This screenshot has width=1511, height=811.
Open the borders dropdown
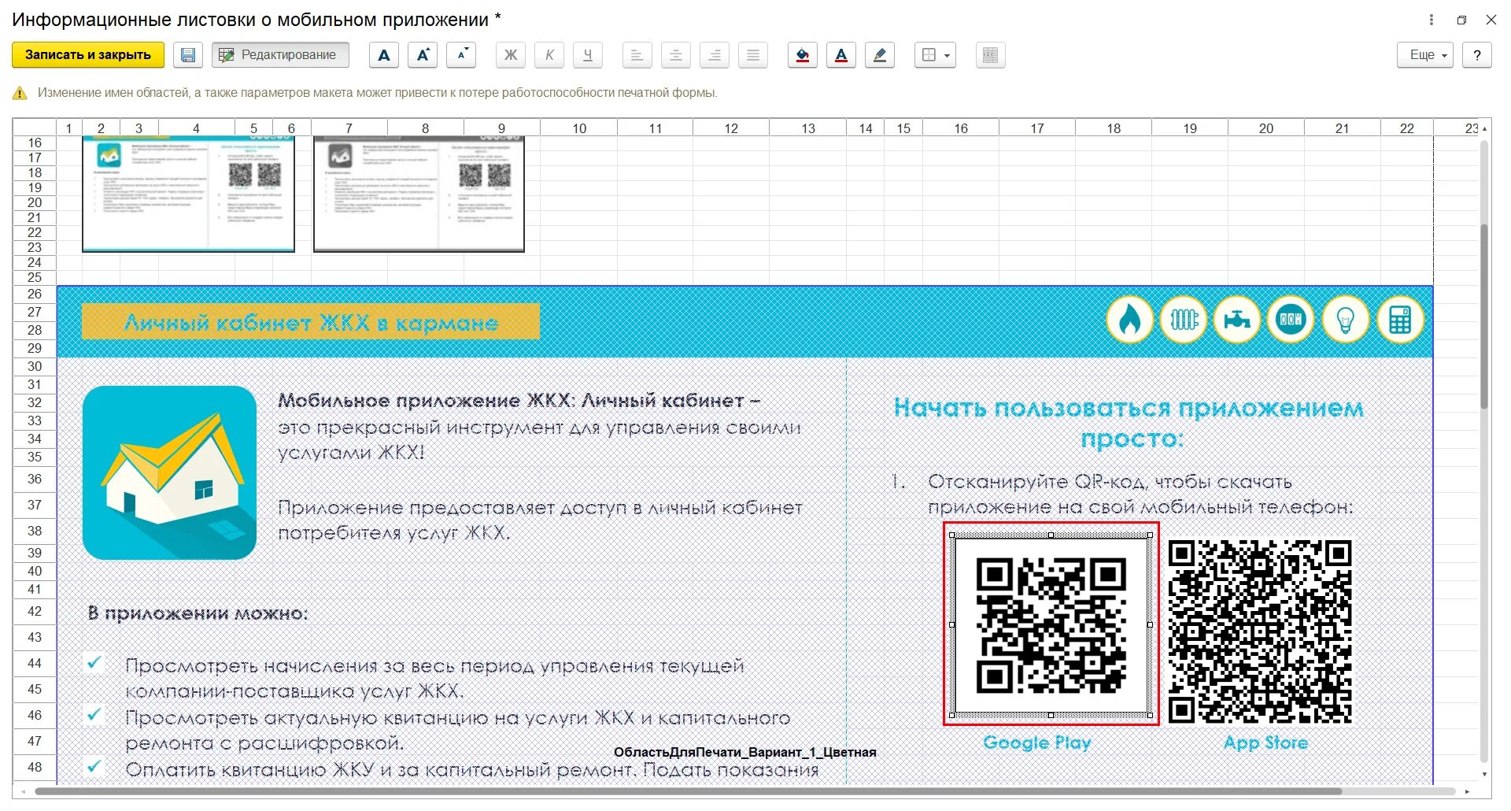[935, 55]
